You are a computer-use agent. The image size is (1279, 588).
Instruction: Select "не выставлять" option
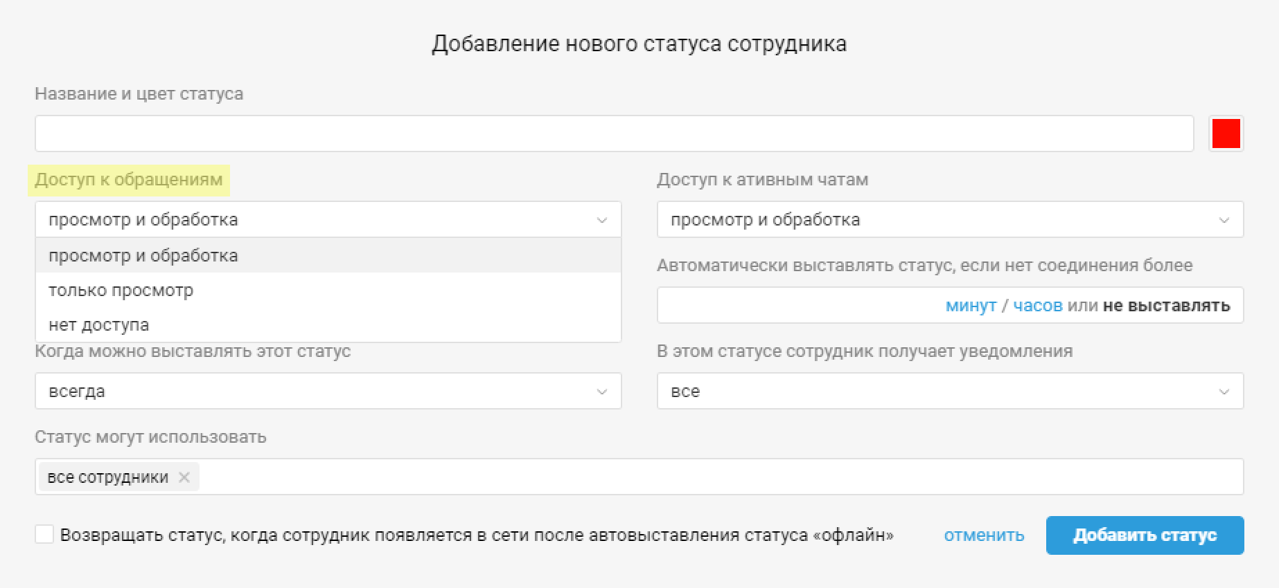pos(1167,306)
